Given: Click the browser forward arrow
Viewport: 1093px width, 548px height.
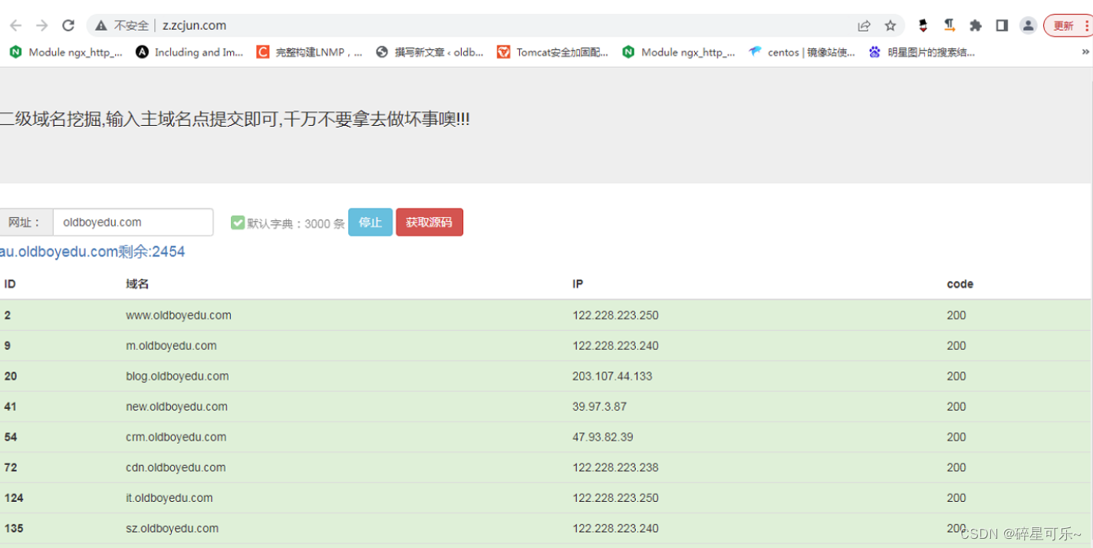Looking at the screenshot, I should [x=42, y=25].
